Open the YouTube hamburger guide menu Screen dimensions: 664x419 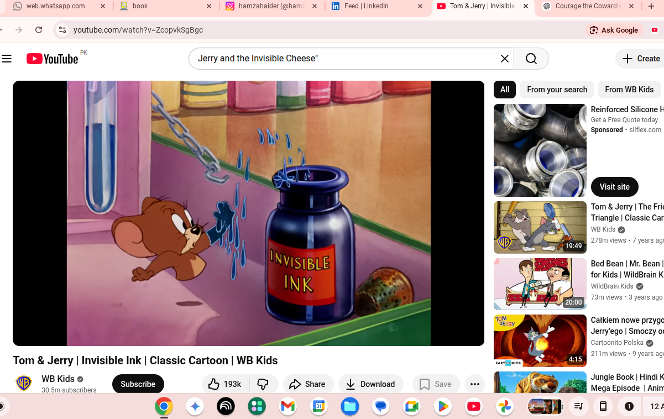(x=7, y=59)
